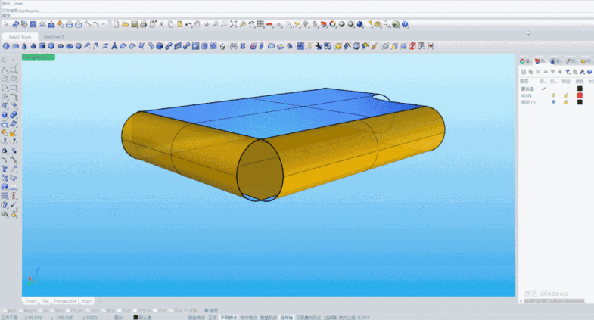Open the green viewport title dropdown
The image size is (594, 320).
[x=38, y=57]
